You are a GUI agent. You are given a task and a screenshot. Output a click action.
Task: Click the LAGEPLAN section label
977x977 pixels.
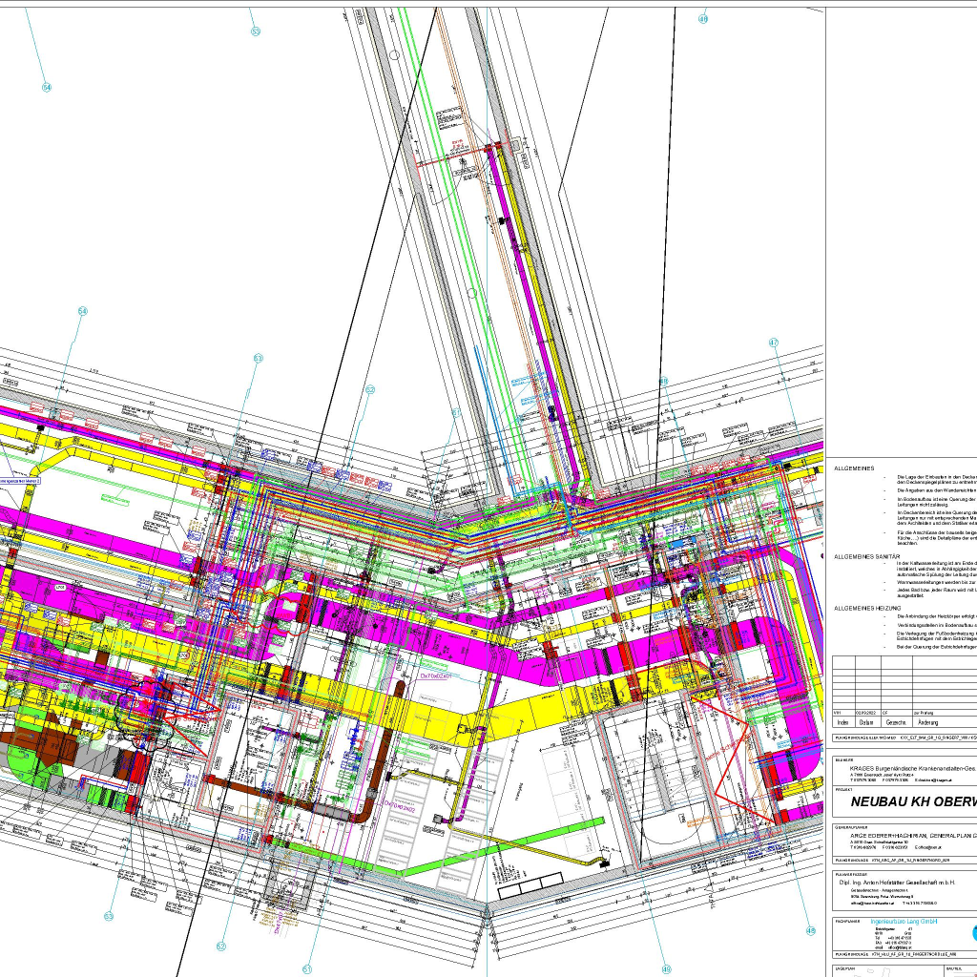(x=846, y=968)
